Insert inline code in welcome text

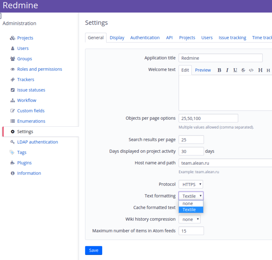click(x=251, y=70)
